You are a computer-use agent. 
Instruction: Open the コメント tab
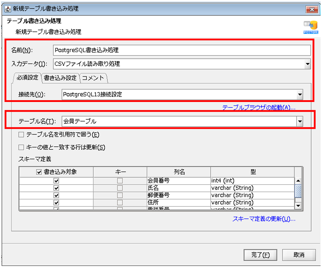pos(93,78)
